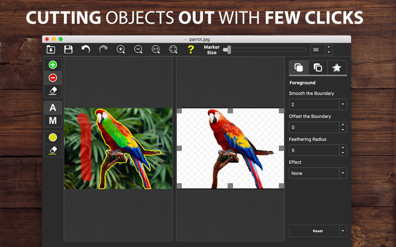The width and height of the screenshot is (396, 247).
Task: Select the yellow boundary brush tool
Action: click(x=52, y=137)
